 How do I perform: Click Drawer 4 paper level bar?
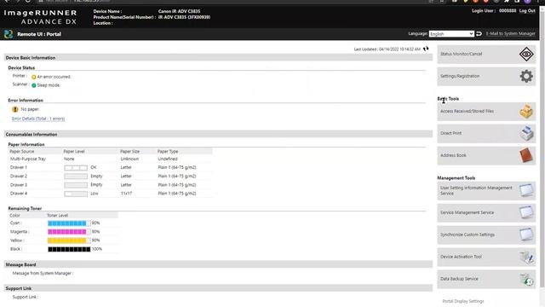click(76, 194)
